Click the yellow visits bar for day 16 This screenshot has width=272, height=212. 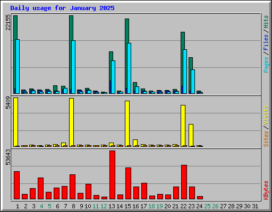pyautogui.click(x=135, y=143)
